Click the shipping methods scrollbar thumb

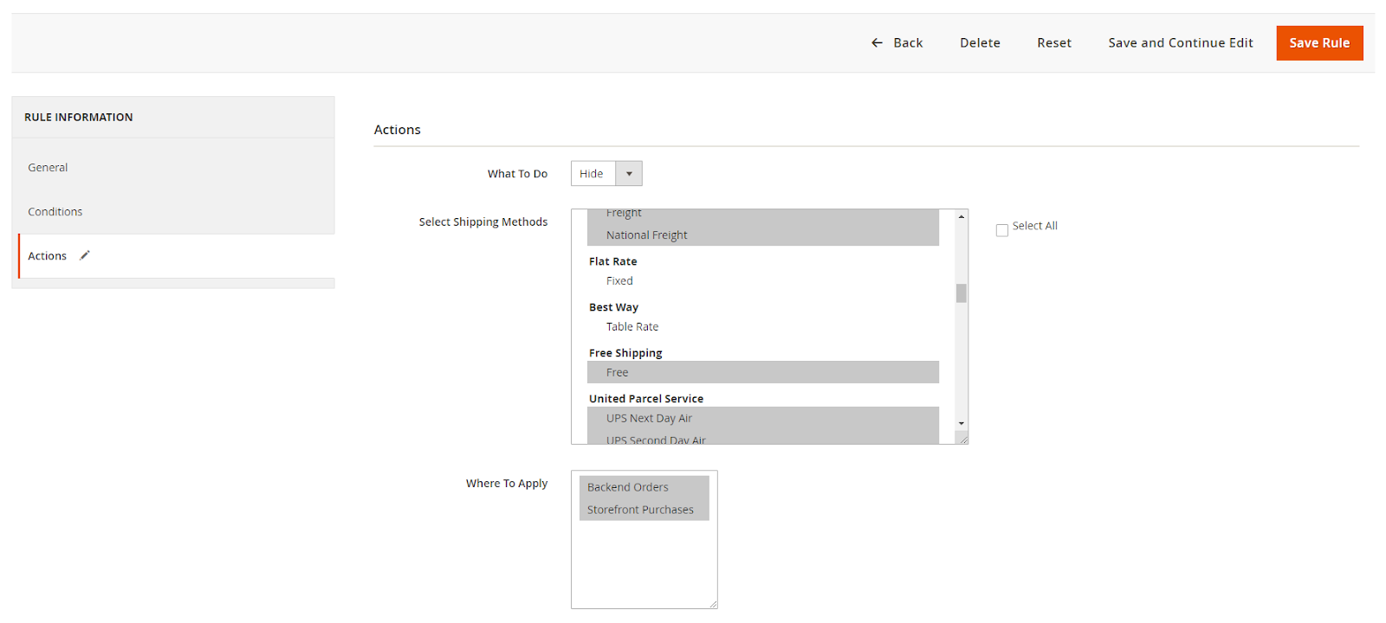tap(961, 293)
